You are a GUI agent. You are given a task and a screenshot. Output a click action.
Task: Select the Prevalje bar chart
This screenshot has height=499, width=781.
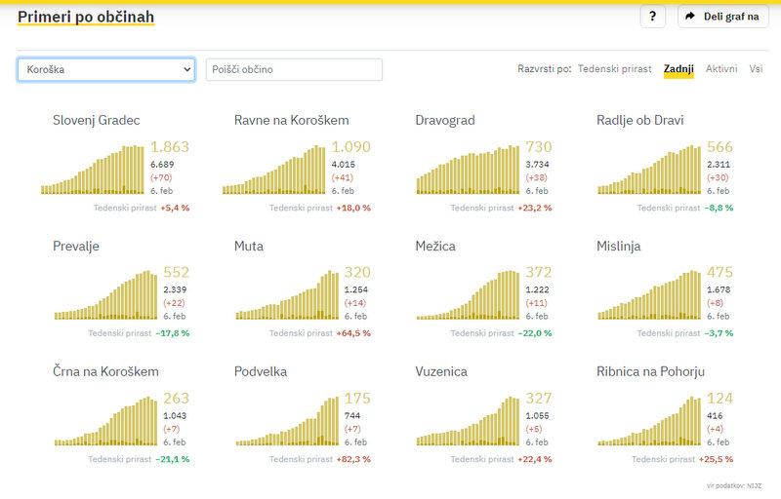pyautogui.click(x=105, y=296)
